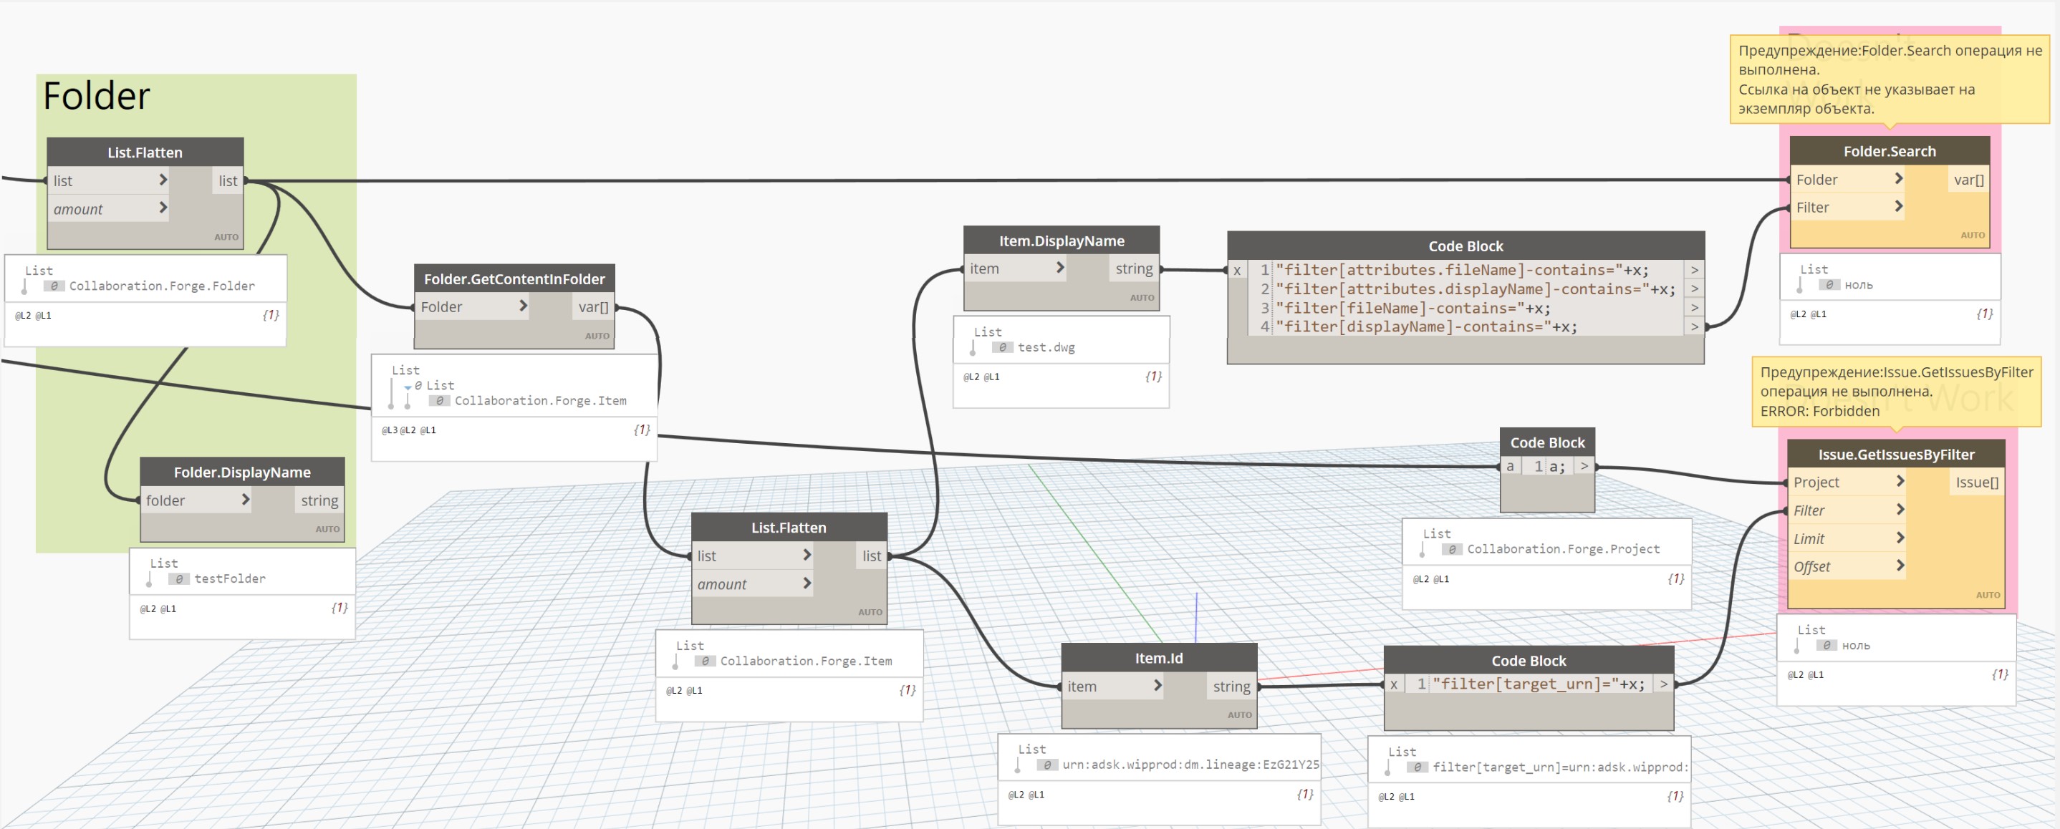Open chevron on Item.DisplayName item port
This screenshot has height=829, width=2060.
[x=1059, y=268]
